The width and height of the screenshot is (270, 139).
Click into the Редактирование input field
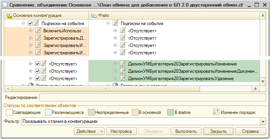[153, 97]
